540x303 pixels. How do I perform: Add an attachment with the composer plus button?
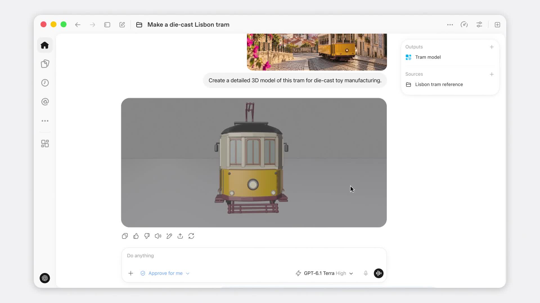pos(131,273)
